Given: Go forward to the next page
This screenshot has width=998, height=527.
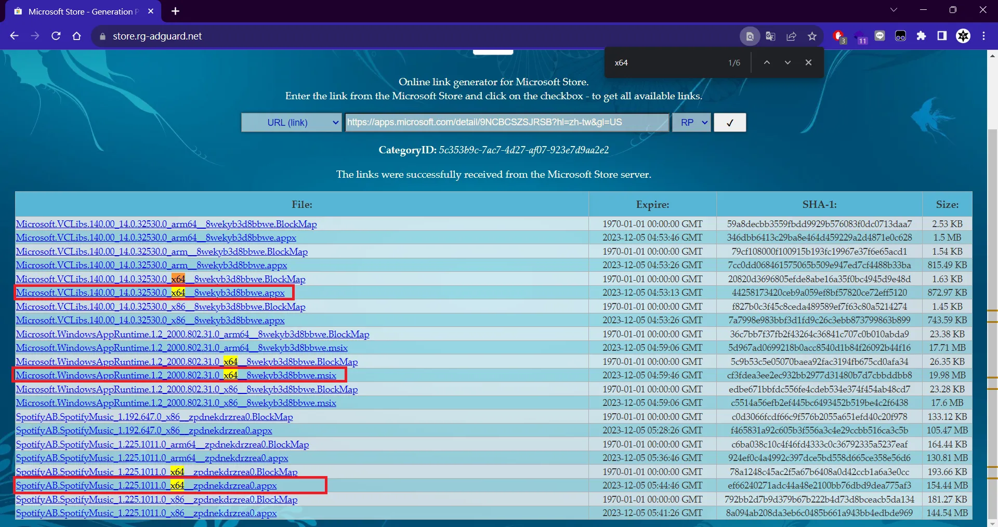Looking at the screenshot, I should [35, 36].
